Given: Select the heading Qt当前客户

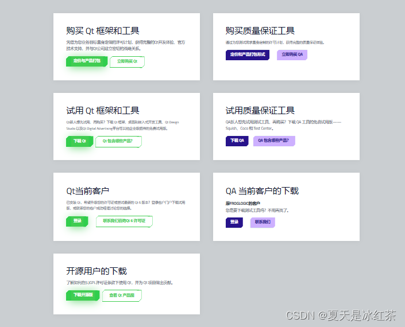Looking at the screenshot, I should click(x=87, y=191).
